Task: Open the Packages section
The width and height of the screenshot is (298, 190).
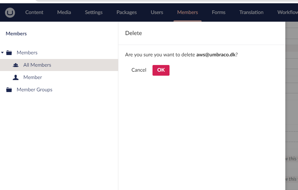Action: [x=126, y=12]
